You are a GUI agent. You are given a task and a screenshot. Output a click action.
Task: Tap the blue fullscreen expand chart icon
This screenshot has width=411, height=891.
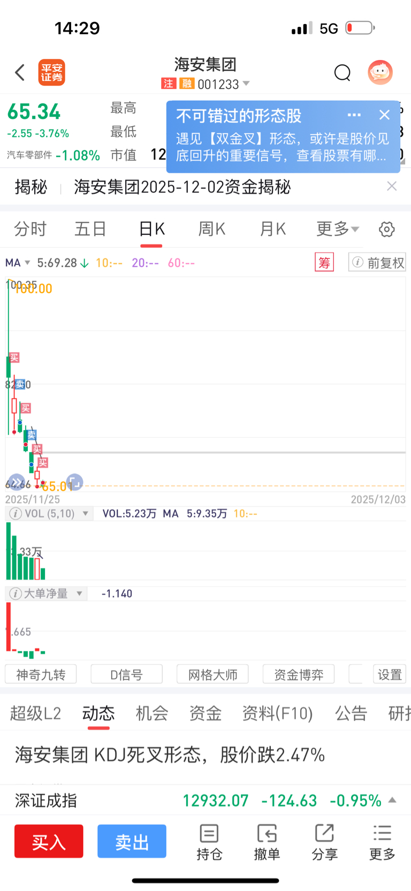point(74,482)
